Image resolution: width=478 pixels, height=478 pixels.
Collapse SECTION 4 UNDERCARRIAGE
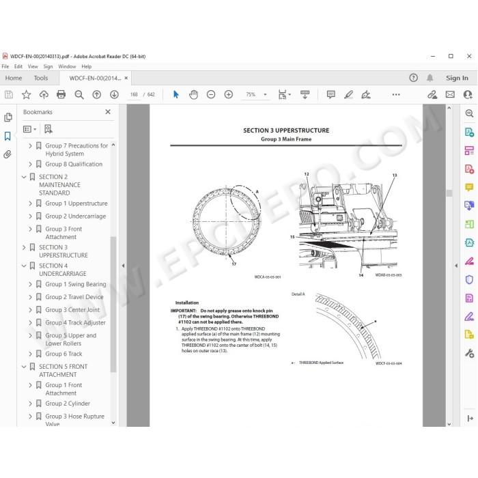pos(24,266)
